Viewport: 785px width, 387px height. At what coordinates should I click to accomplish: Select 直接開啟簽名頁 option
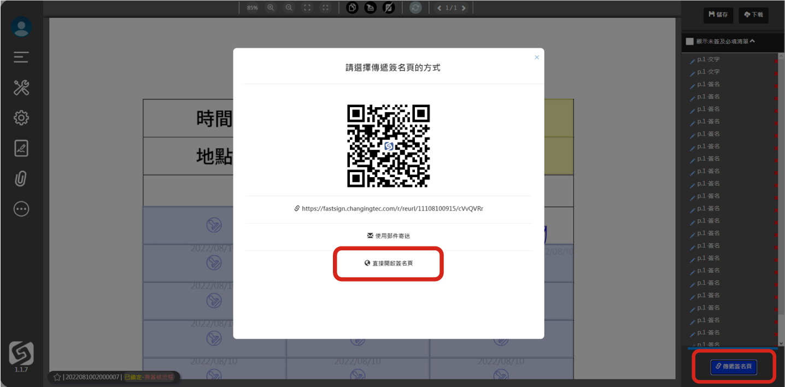point(389,263)
